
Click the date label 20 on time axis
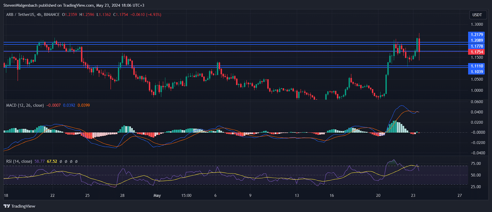click(x=378, y=195)
